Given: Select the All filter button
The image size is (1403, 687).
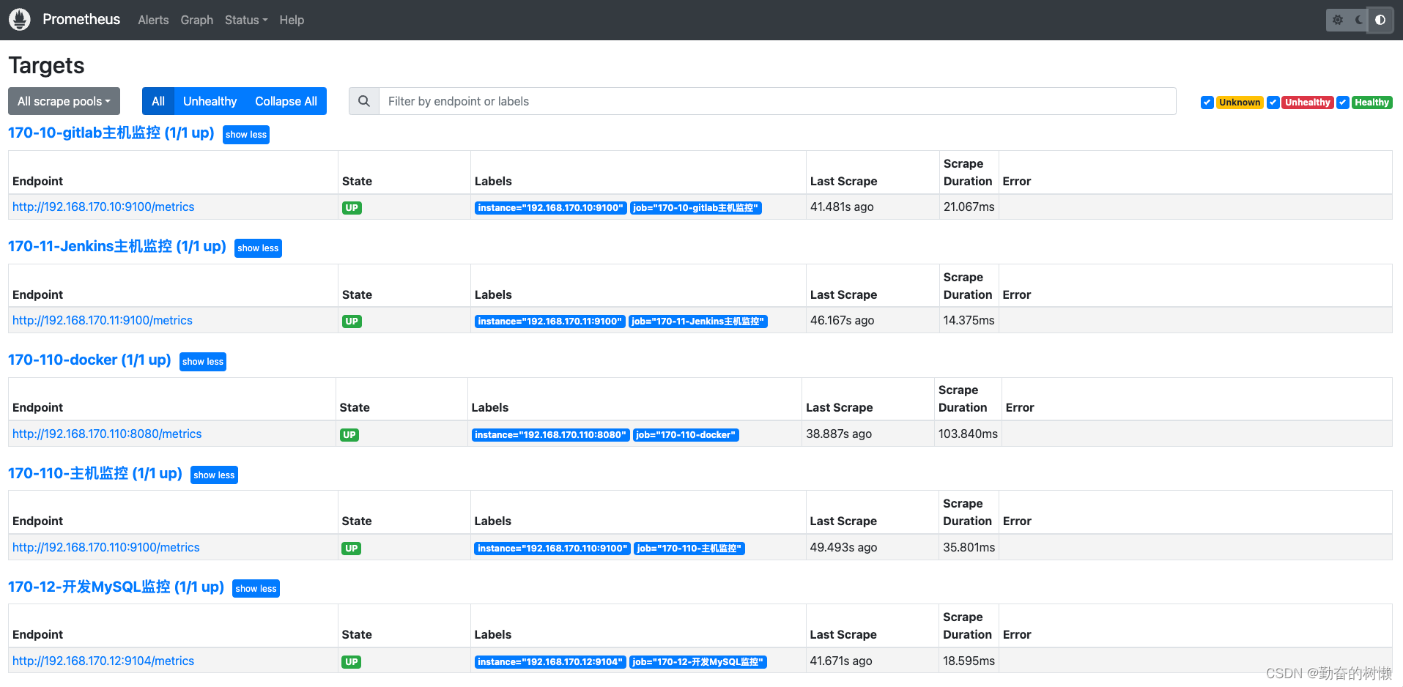Looking at the screenshot, I should click(158, 101).
